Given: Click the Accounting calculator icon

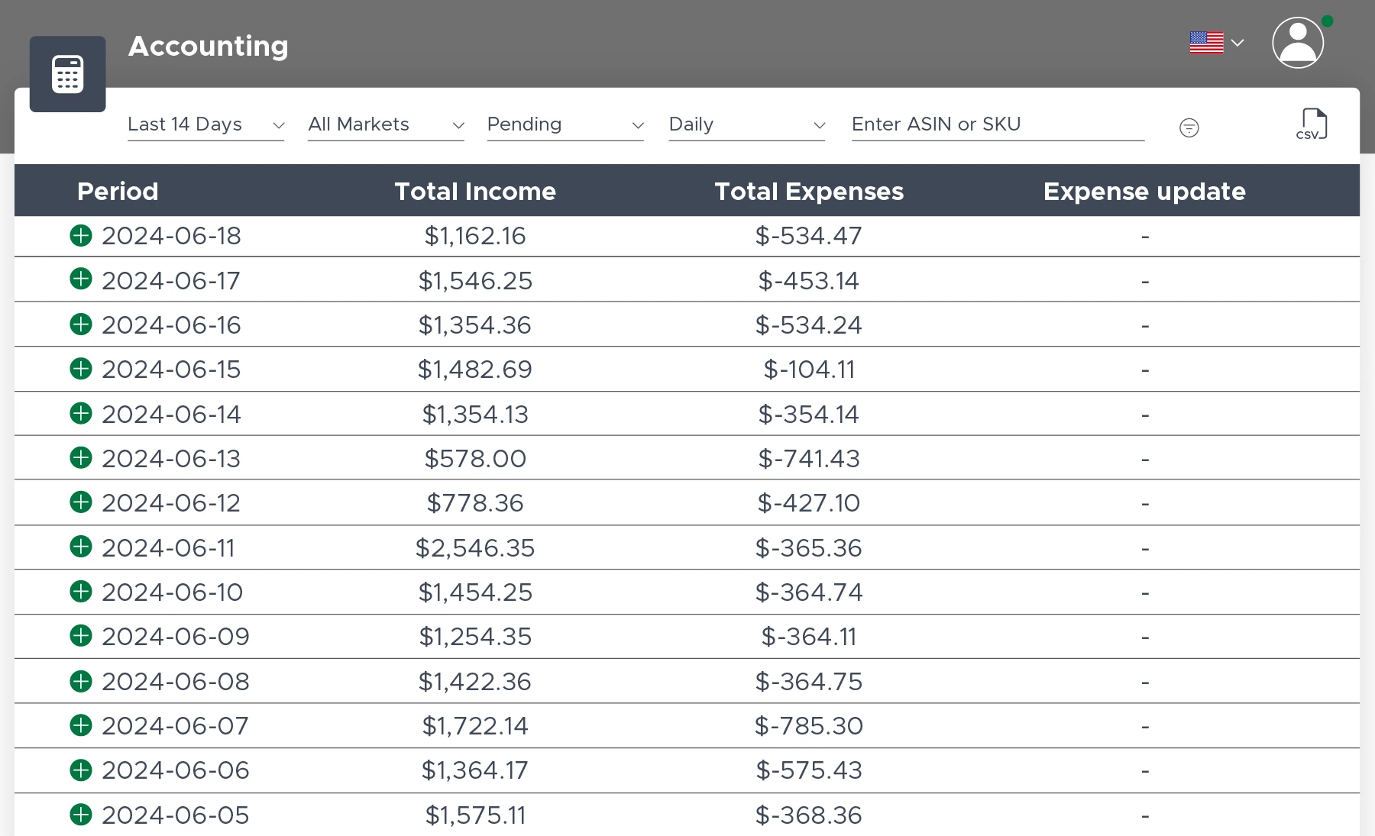Looking at the screenshot, I should (67, 74).
